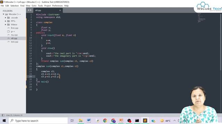Expand the PPTs folder
Viewport: 222px width, 124px height.
point(6,21)
